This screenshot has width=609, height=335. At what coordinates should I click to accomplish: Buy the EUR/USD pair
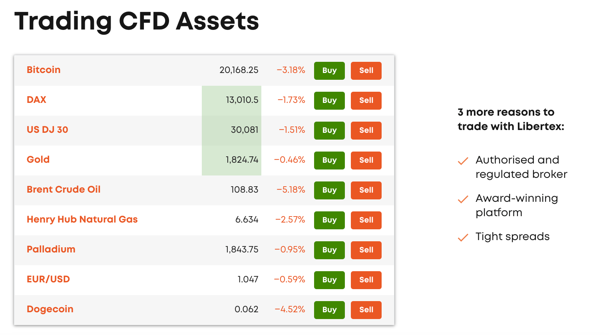tap(329, 280)
